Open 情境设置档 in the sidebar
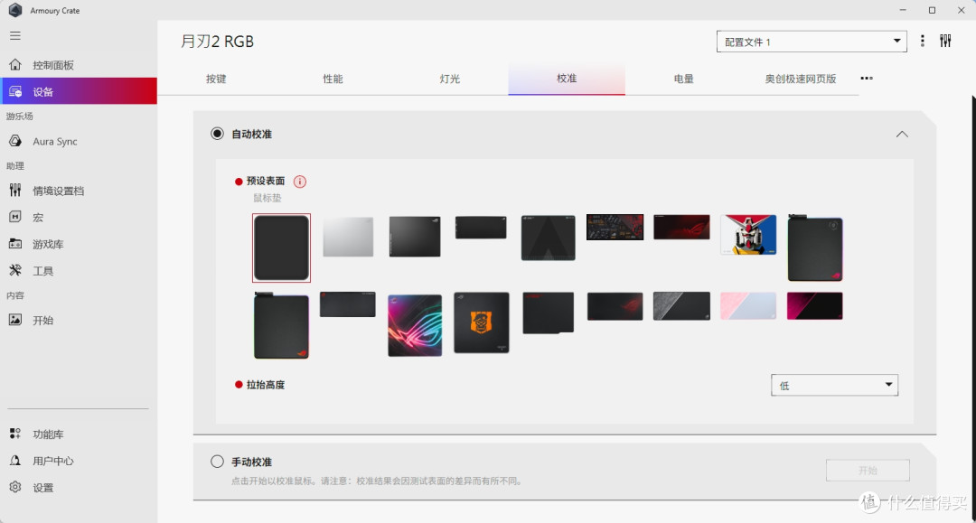976x523 pixels. pos(79,191)
